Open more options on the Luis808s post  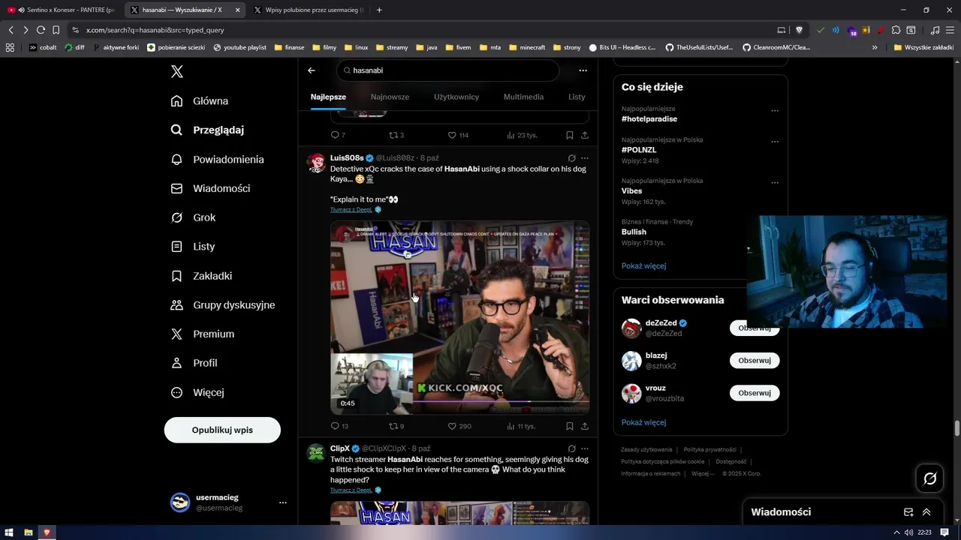(x=585, y=158)
